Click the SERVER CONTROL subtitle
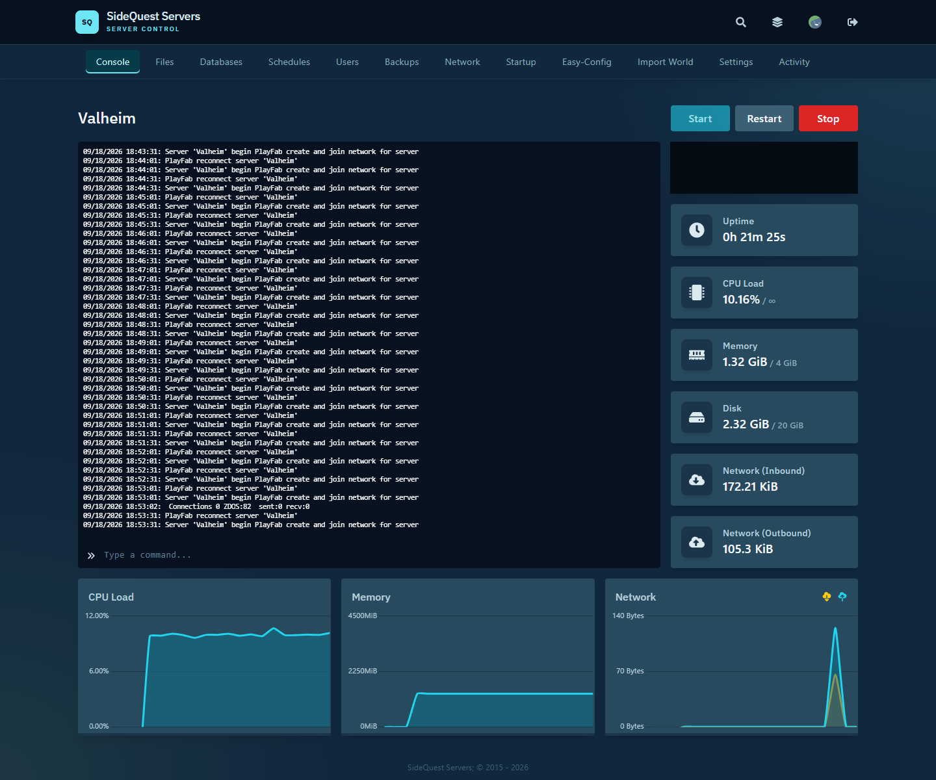The width and height of the screenshot is (936, 780). click(x=143, y=29)
